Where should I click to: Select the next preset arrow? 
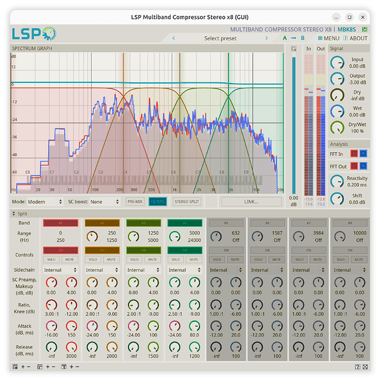click(x=267, y=38)
